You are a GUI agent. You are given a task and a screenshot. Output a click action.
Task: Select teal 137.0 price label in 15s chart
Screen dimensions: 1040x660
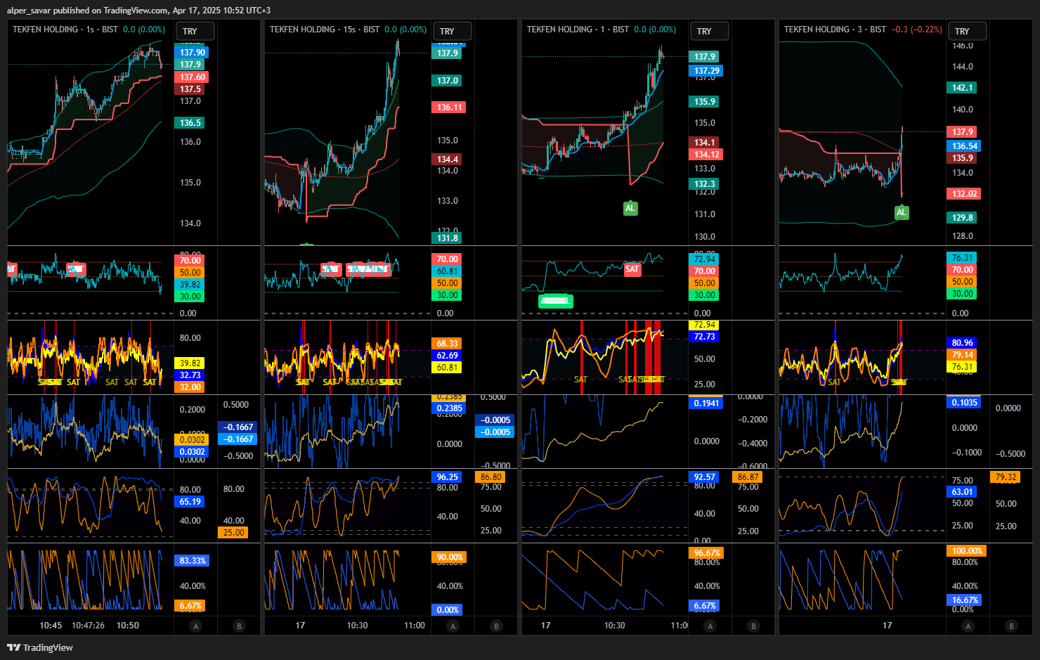(x=447, y=81)
